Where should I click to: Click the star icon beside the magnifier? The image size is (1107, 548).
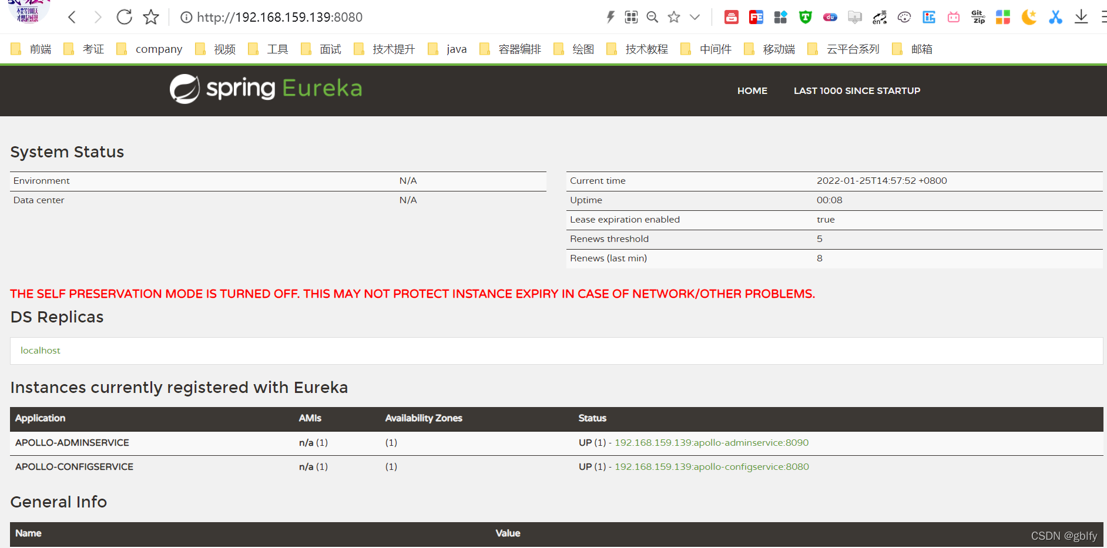(x=674, y=17)
